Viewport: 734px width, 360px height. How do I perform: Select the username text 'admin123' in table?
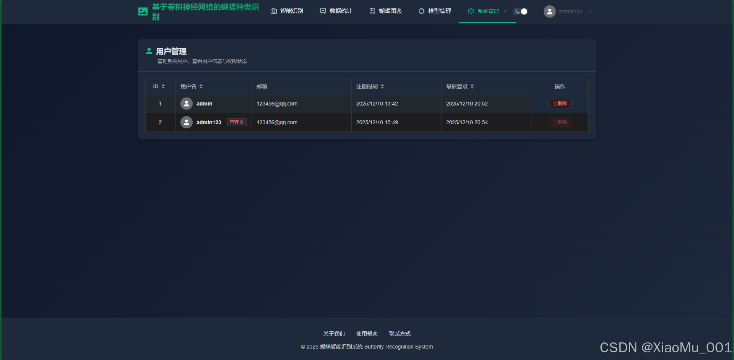[209, 122]
